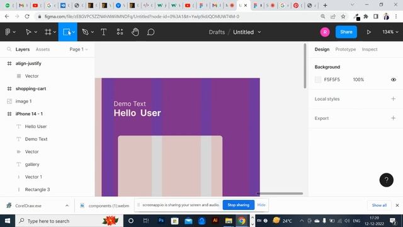The height and width of the screenshot is (227, 403).
Task: Open a new browser tab
Action: tap(325, 5)
